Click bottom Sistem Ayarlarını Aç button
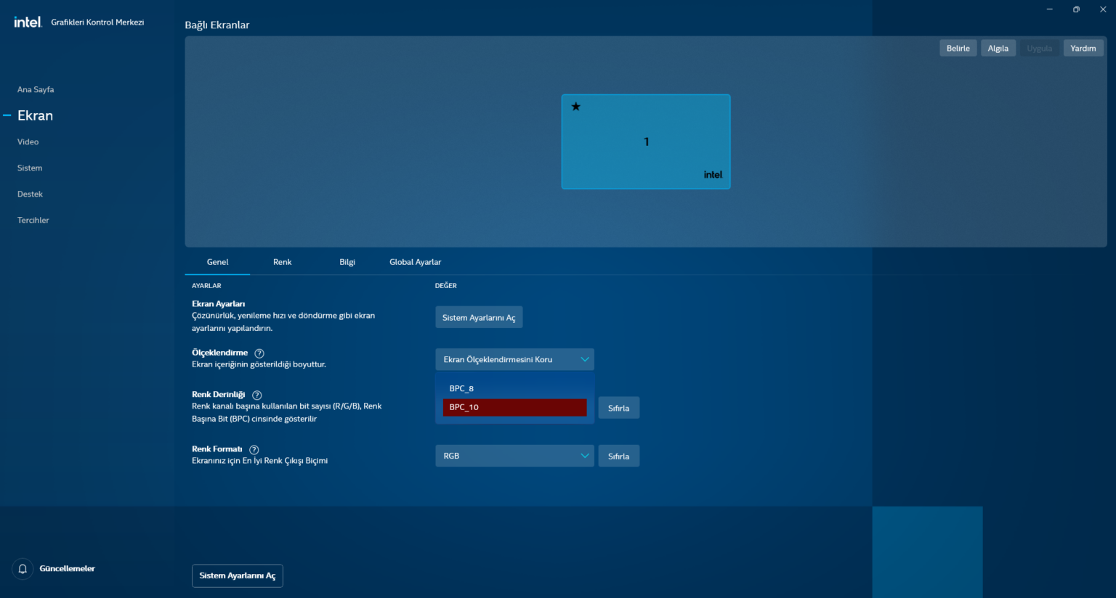 click(237, 576)
